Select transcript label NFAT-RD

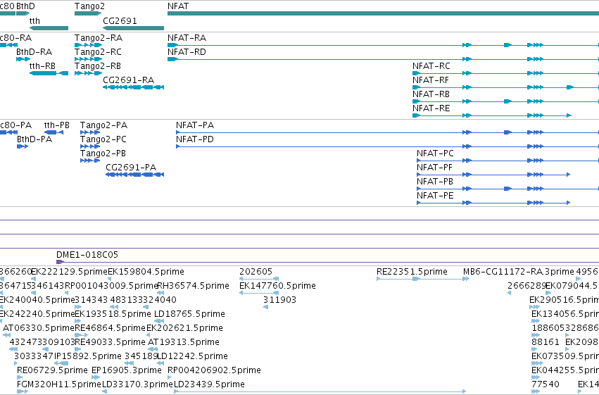[x=187, y=52]
